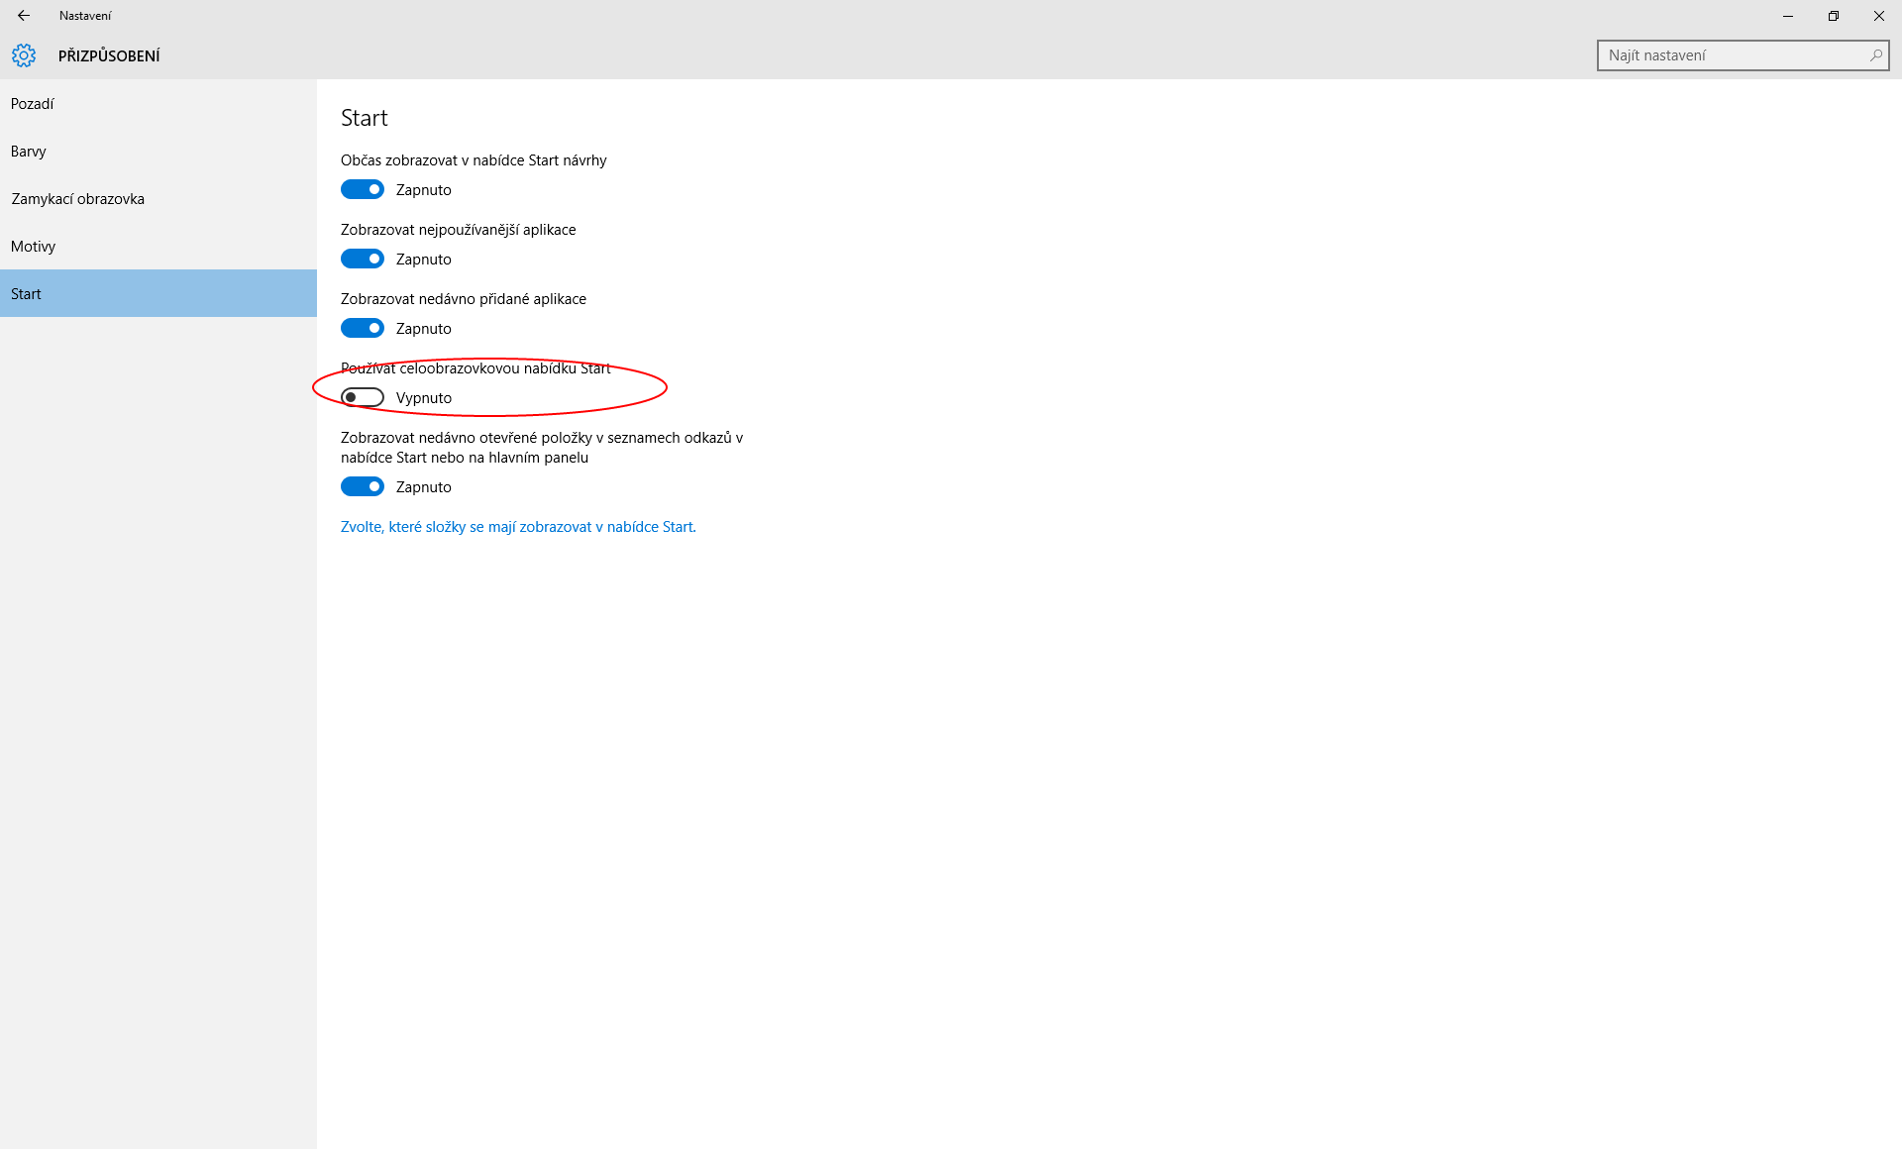Click the Najít nastavení search field
The image size is (1902, 1149).
pos(1732,55)
